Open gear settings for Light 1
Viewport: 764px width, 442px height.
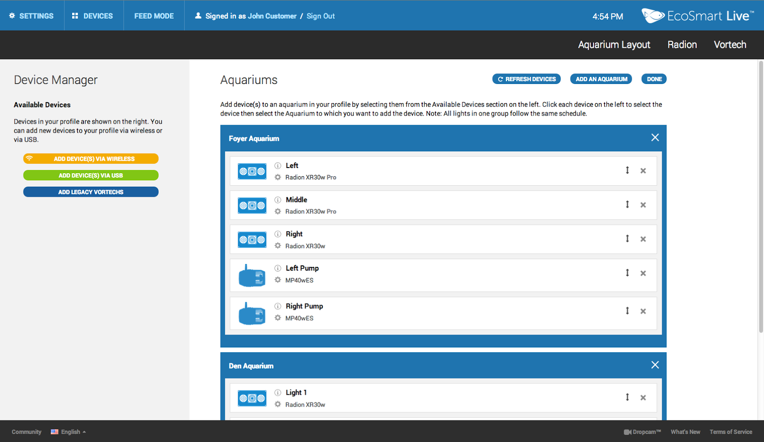[278, 404]
